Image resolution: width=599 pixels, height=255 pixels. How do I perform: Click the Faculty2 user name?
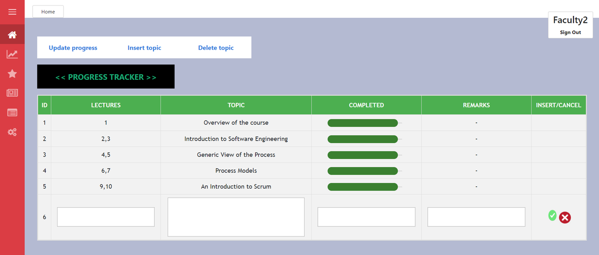570,20
